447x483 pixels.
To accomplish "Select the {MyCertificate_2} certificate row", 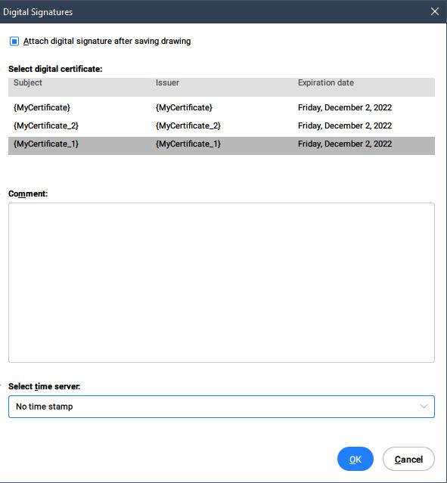I will [x=222, y=125].
